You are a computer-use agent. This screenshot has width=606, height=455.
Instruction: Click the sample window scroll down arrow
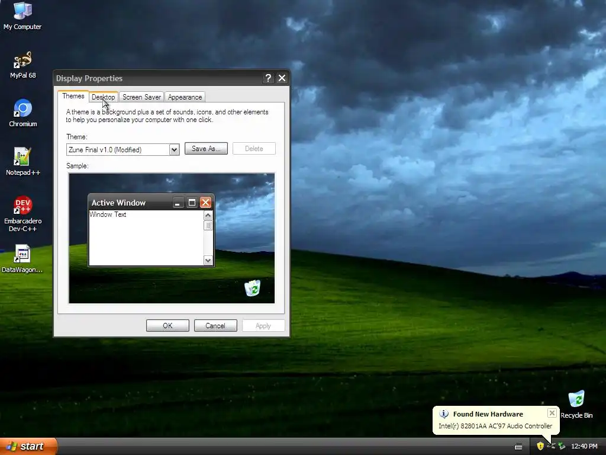208,261
